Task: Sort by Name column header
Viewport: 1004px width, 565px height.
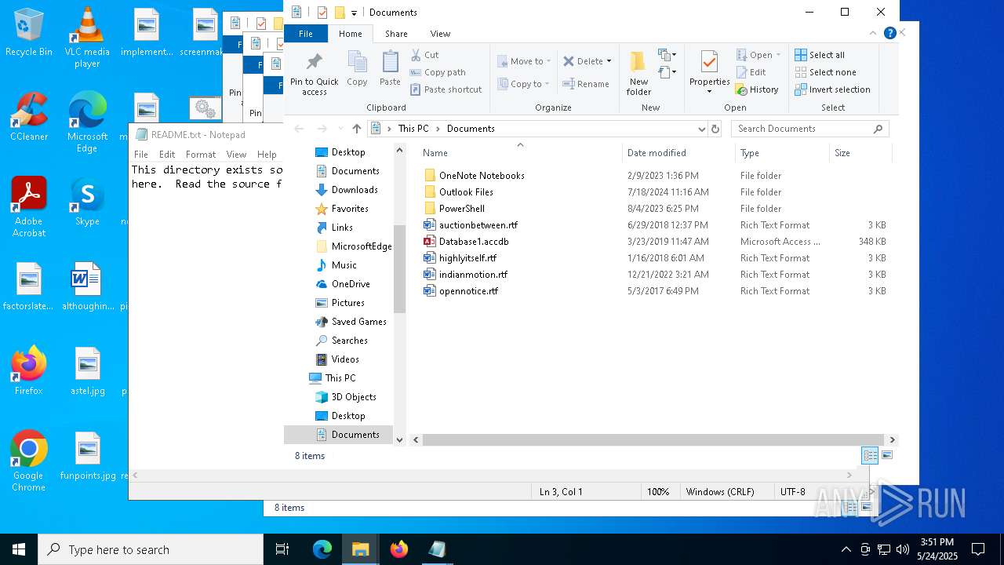Action: click(x=518, y=153)
